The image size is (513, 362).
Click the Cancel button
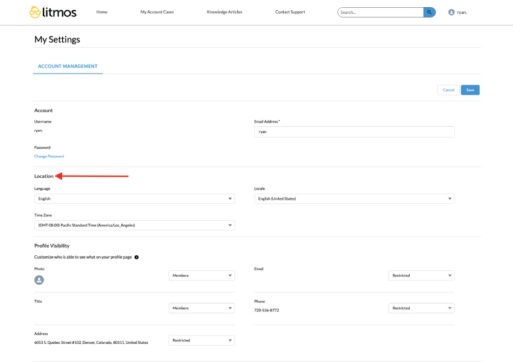[448, 90]
